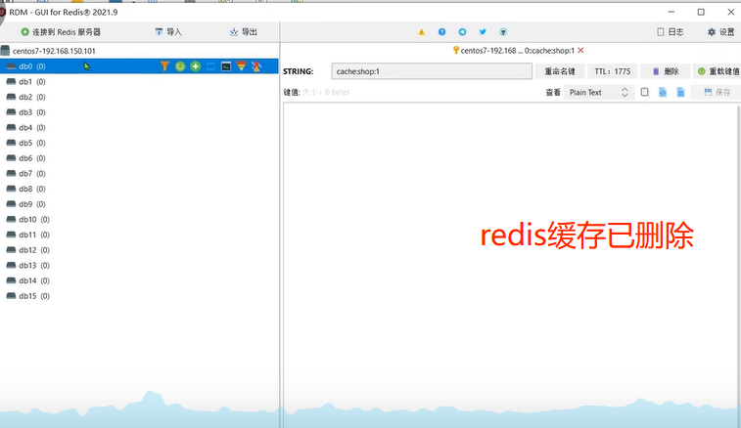The height and width of the screenshot is (428, 741).
Task: Click the 导入 import button
Action: (x=168, y=32)
